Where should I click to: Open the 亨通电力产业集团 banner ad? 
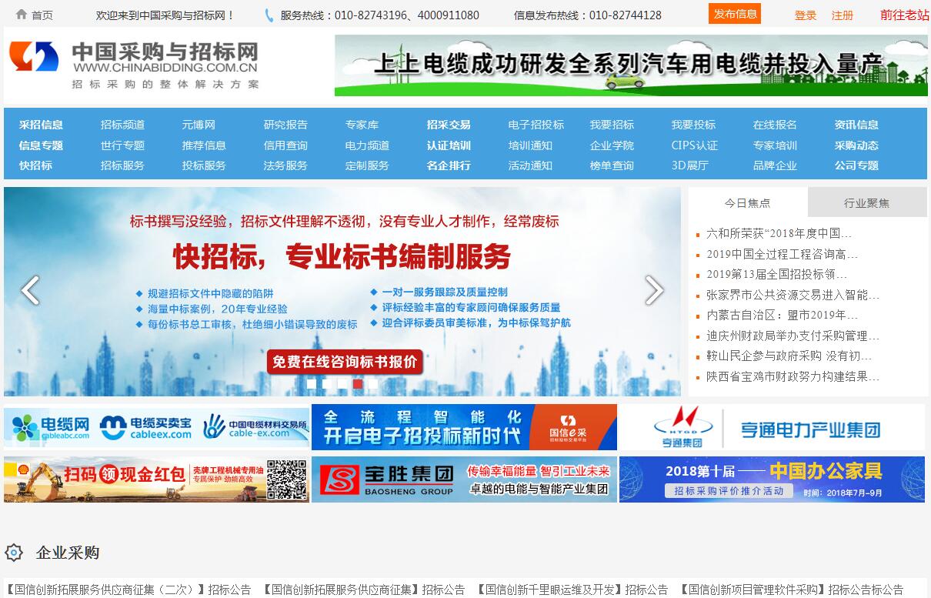coord(772,427)
